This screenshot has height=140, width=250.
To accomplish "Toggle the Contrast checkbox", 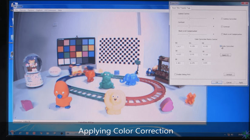I will pyautogui.click(x=222, y=27).
